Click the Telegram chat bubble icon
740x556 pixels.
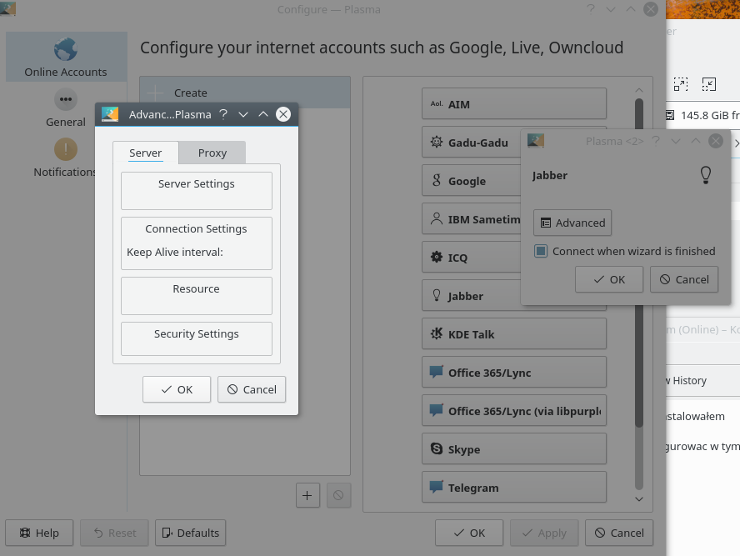coord(436,486)
